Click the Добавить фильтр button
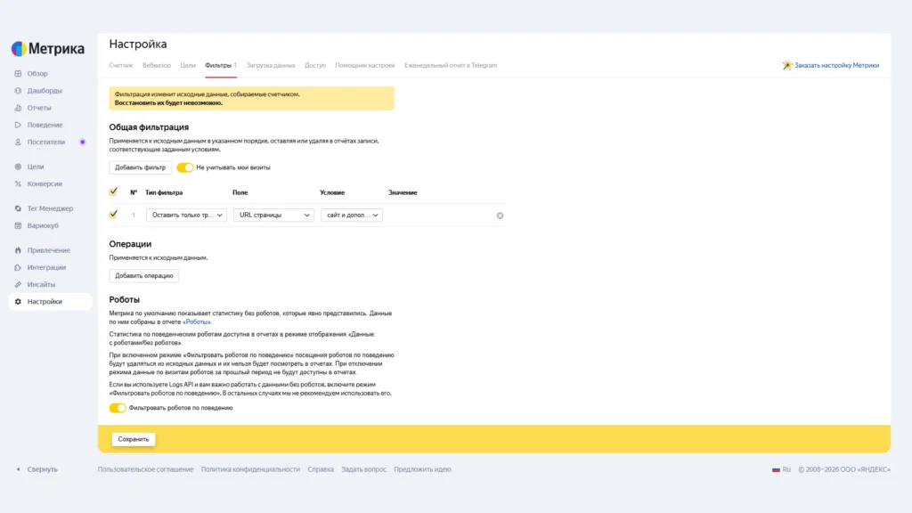Screen dimensions: 912x513 tap(140, 167)
